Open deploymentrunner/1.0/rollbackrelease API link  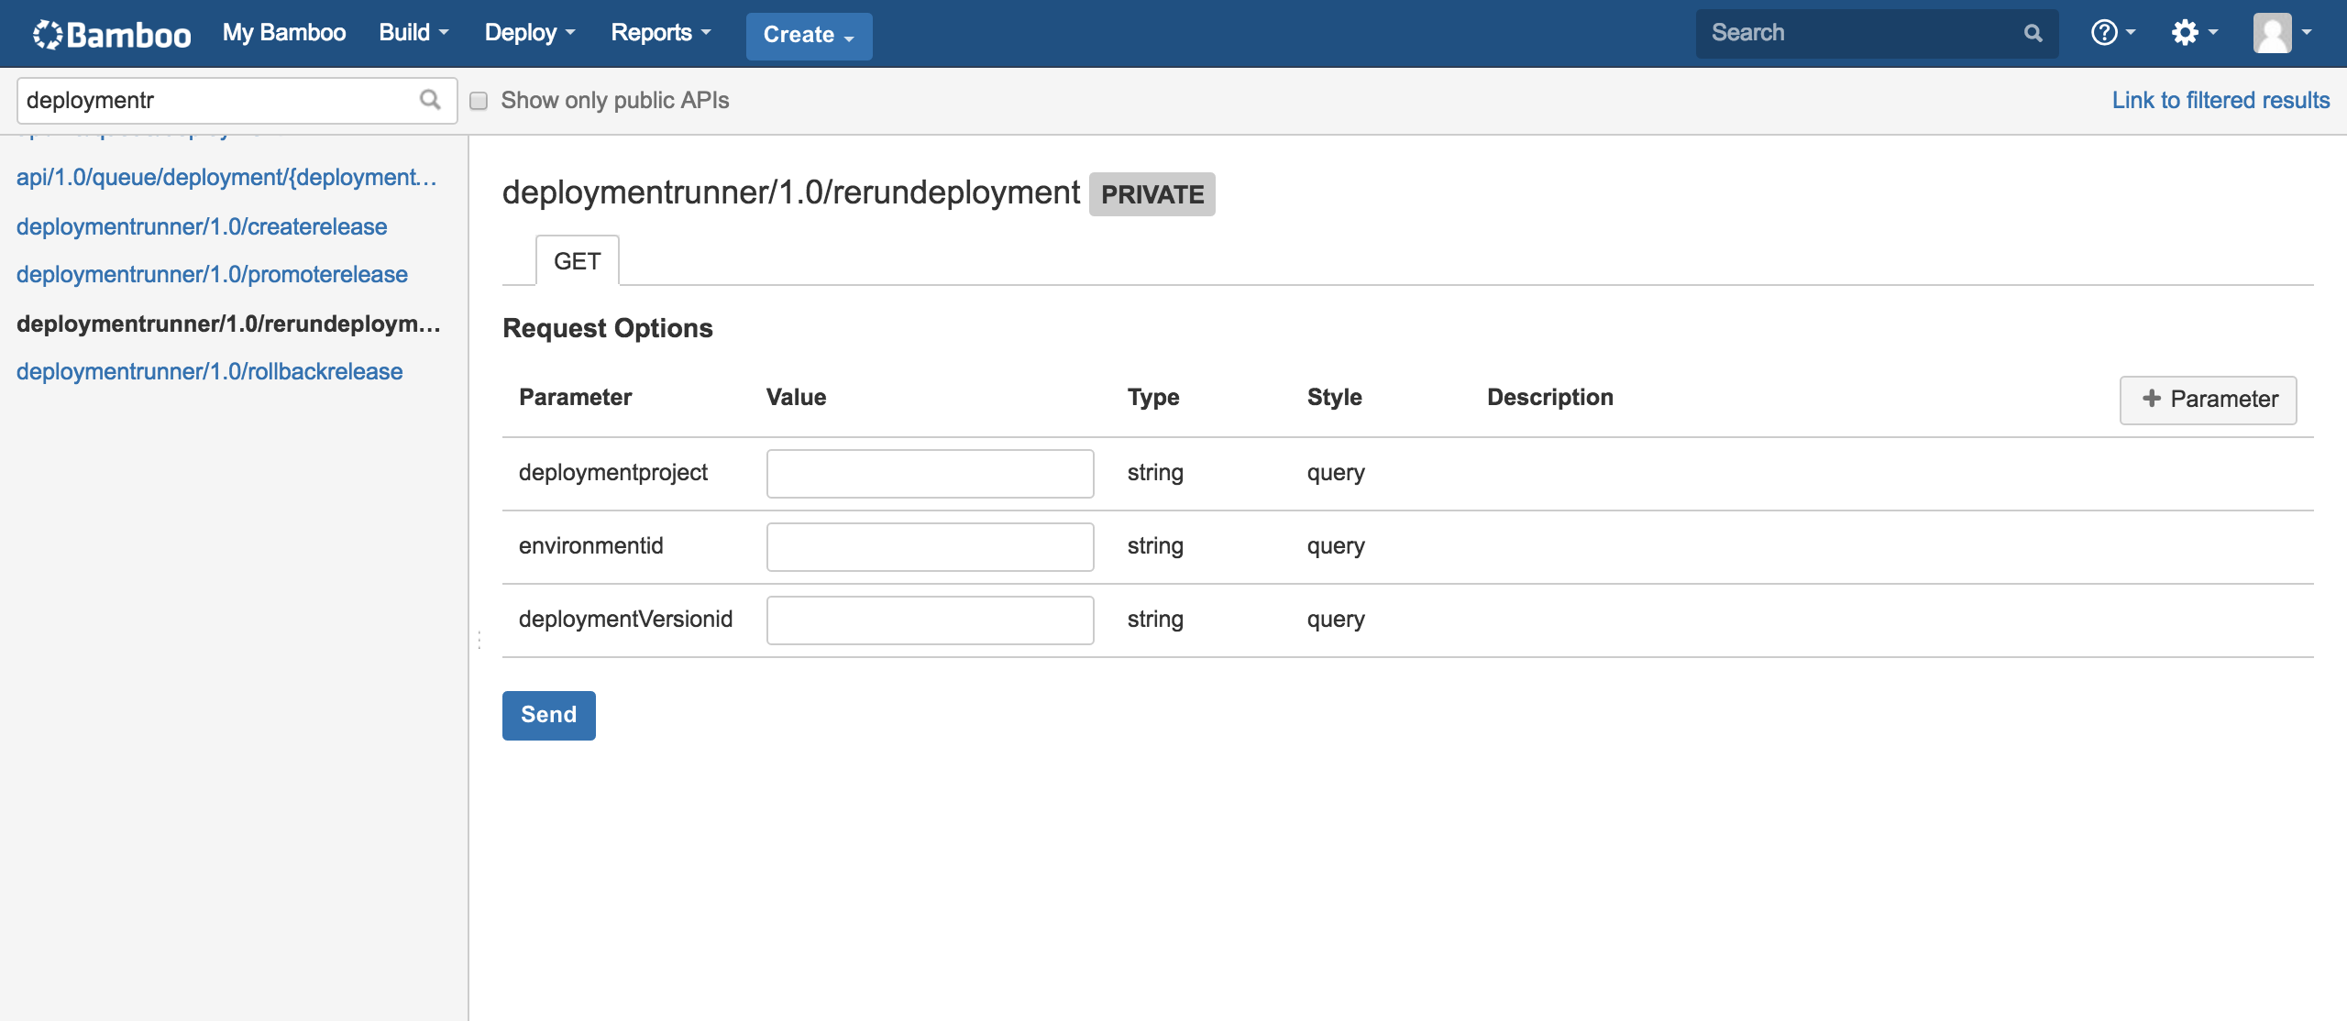tap(210, 371)
